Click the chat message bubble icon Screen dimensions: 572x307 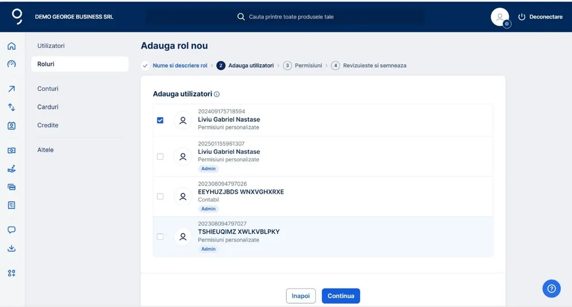coord(11,230)
